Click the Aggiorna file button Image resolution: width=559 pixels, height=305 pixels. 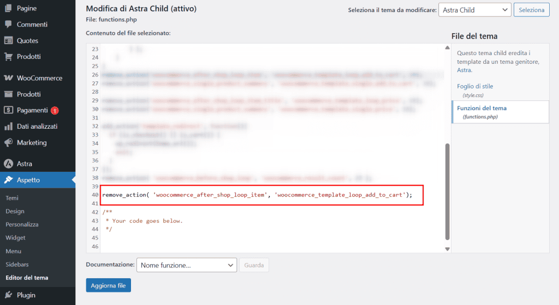[x=108, y=285]
